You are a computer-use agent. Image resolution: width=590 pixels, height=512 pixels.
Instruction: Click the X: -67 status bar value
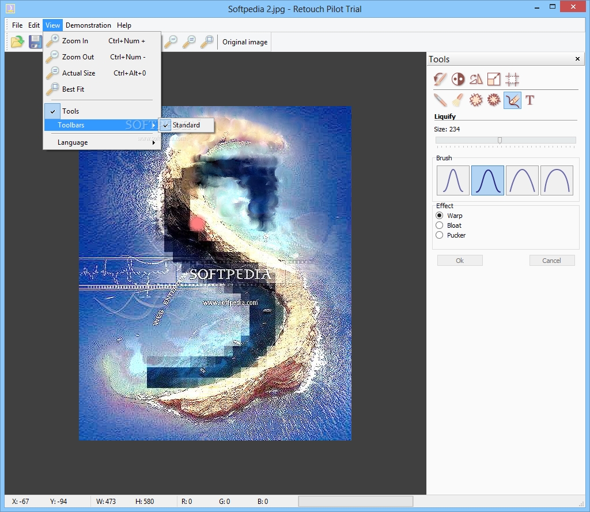click(20, 502)
